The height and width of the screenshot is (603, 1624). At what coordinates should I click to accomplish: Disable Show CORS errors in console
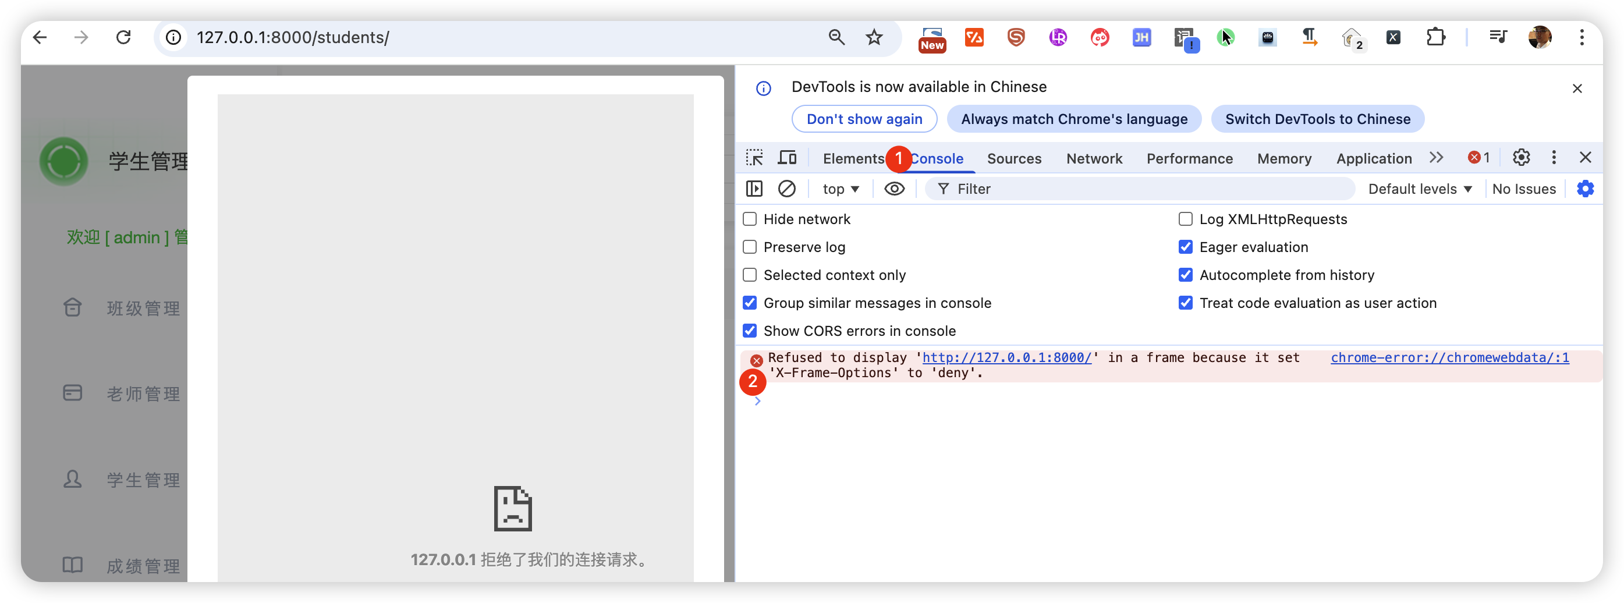click(750, 331)
